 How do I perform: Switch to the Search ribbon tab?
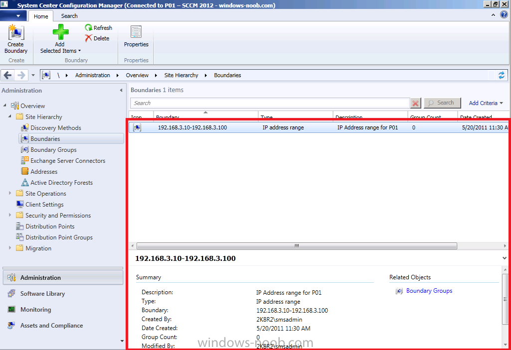[x=69, y=16]
